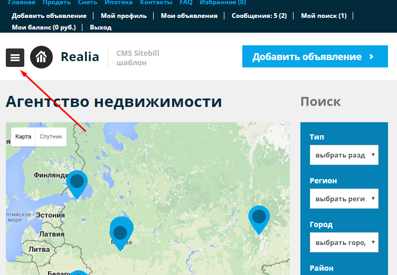This screenshot has height=275, width=397.
Task: Open the Город dropdown
Action: (x=344, y=242)
